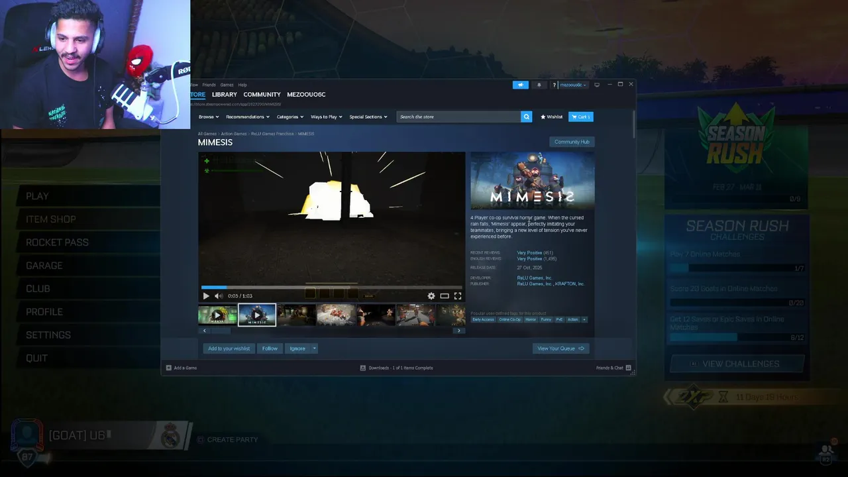Click the Steam page vertical scrollbar

pyautogui.click(x=634, y=124)
